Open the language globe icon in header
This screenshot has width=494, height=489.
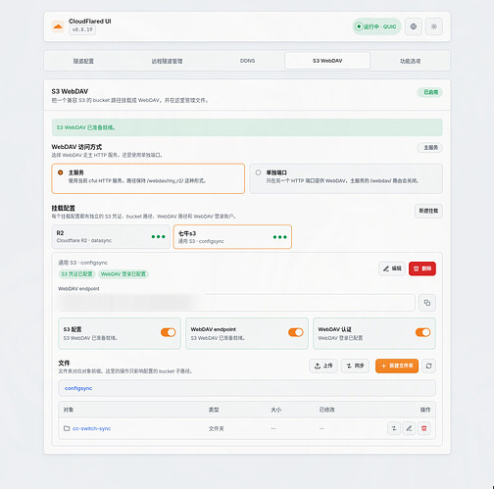pyautogui.click(x=414, y=26)
